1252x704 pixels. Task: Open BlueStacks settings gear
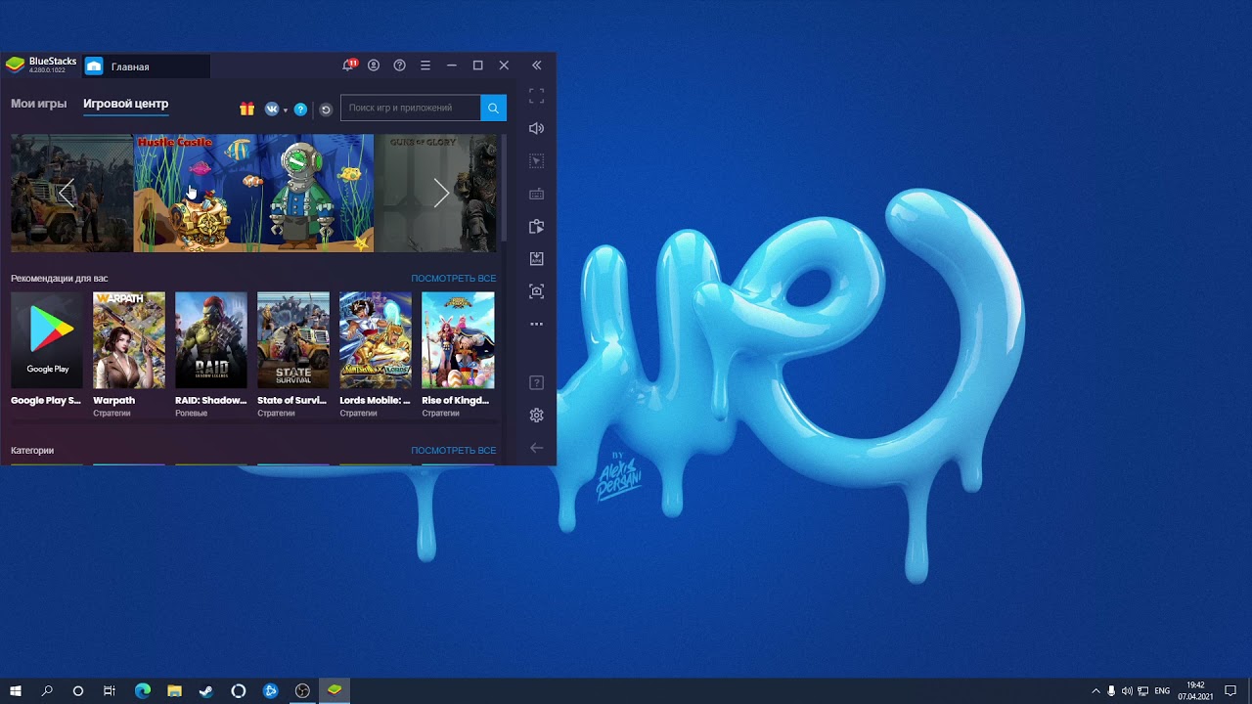(x=536, y=415)
